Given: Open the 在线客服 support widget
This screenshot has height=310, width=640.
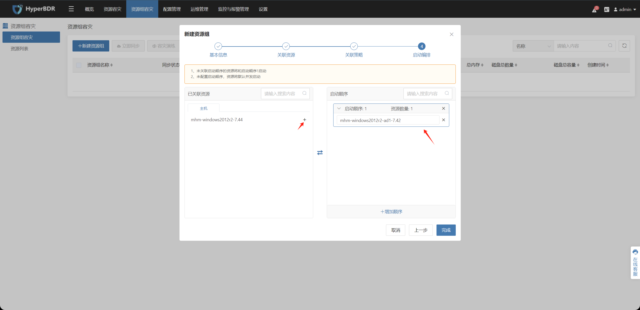Looking at the screenshot, I should pyautogui.click(x=635, y=262).
